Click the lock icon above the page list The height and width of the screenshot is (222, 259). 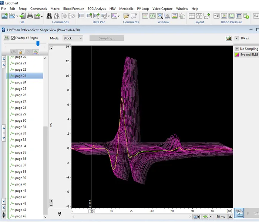tap(21, 52)
